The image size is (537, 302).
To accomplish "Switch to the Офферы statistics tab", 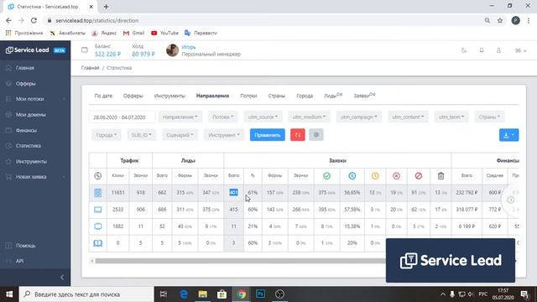I will point(133,96).
